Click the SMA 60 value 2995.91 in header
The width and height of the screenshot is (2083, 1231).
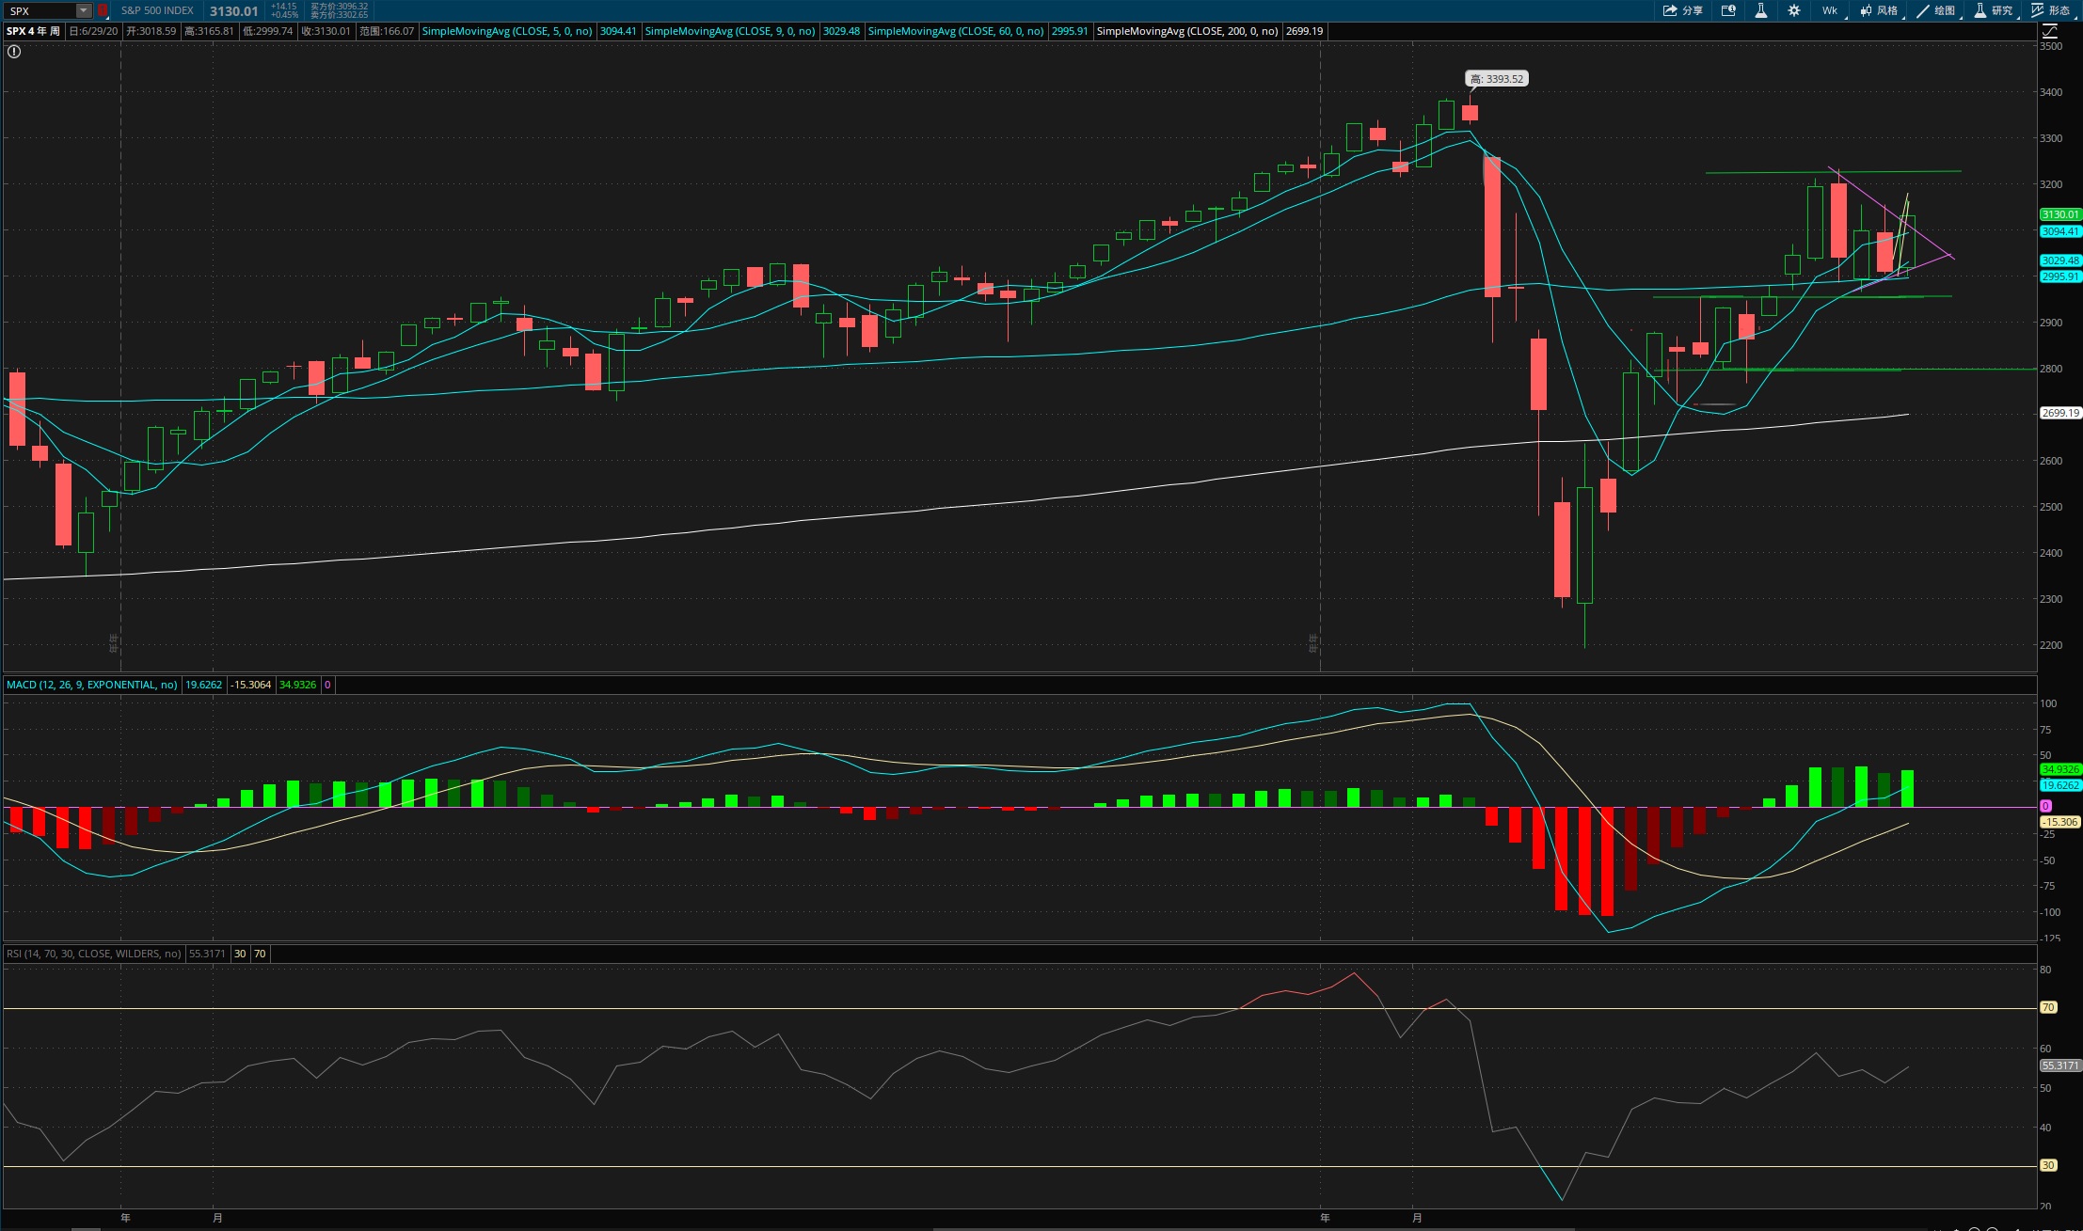1070,31
